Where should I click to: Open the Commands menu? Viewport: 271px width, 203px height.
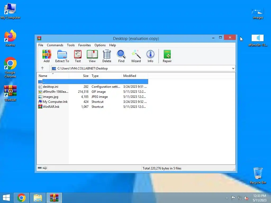click(55, 45)
